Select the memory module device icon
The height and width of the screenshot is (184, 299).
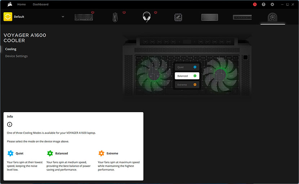point(242,17)
